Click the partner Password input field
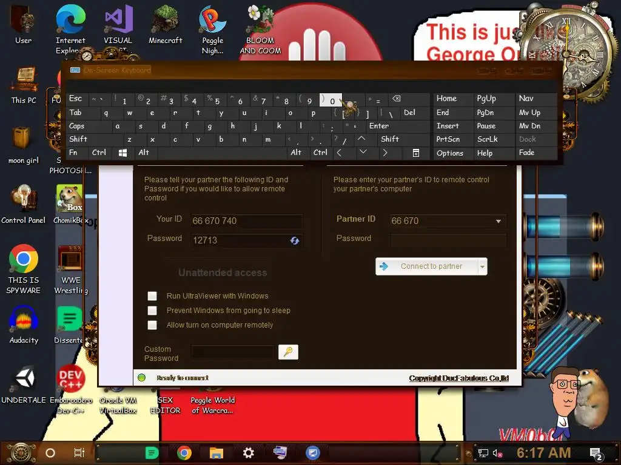The image size is (621, 465). tap(448, 240)
